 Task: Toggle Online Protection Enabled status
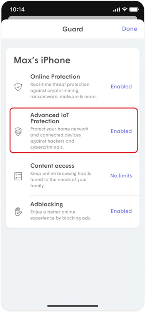click(x=121, y=87)
